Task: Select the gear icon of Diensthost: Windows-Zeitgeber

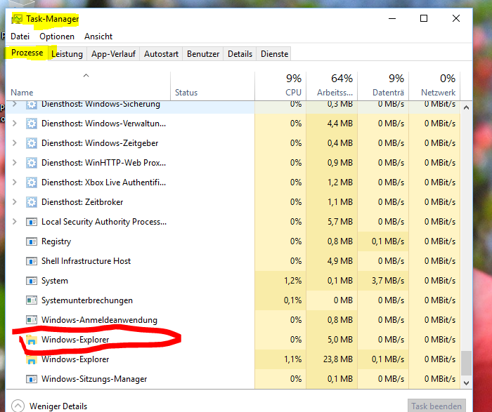Action: point(31,143)
